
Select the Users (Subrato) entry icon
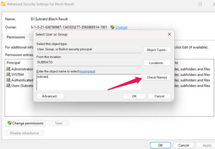(x=8, y=85)
